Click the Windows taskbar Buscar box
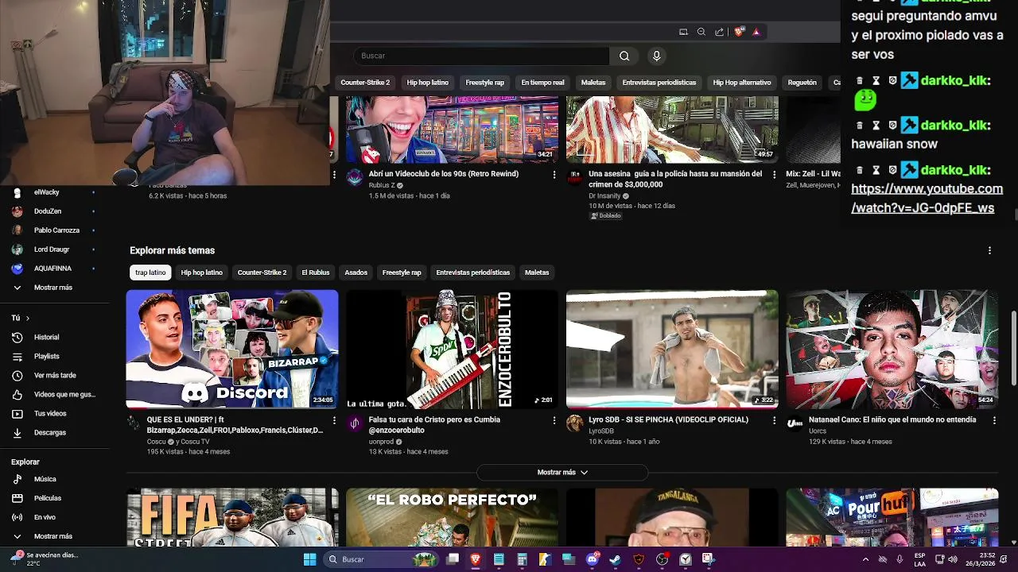 point(383,559)
